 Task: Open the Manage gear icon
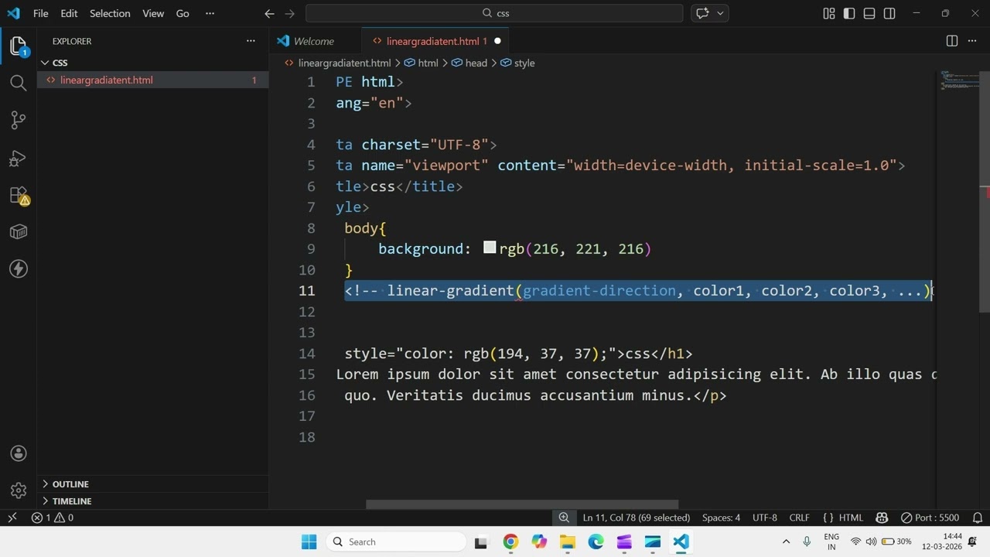(19, 490)
